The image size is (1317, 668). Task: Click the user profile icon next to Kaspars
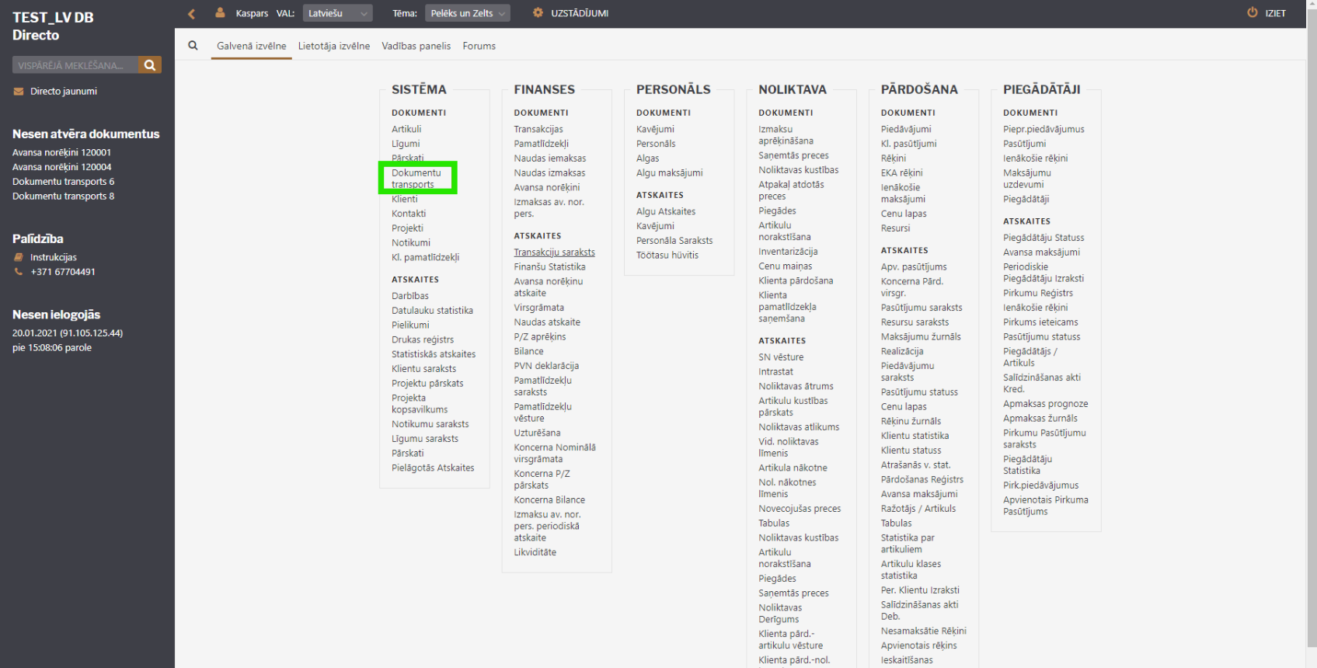click(x=220, y=13)
